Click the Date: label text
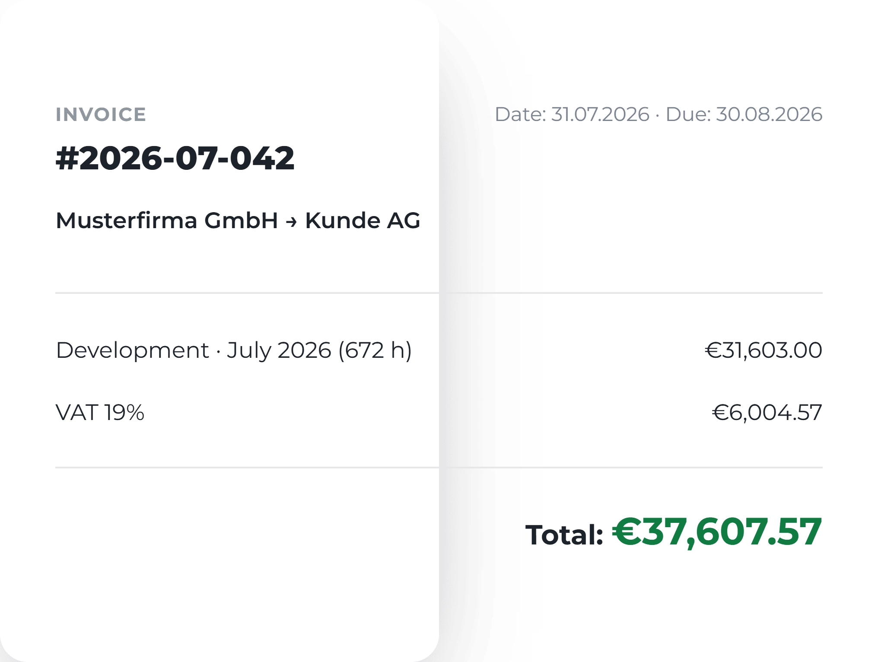 tap(521, 115)
